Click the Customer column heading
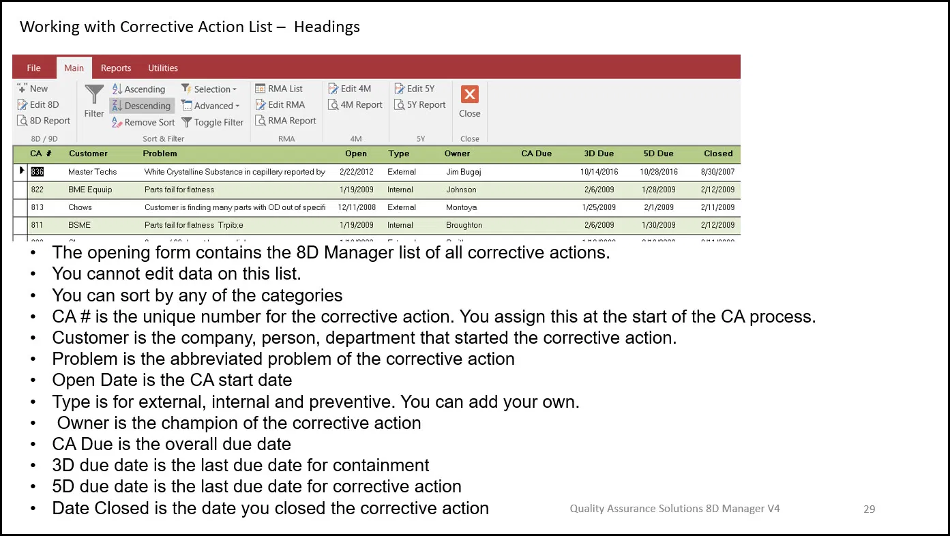The width and height of the screenshot is (950, 536). (88, 153)
